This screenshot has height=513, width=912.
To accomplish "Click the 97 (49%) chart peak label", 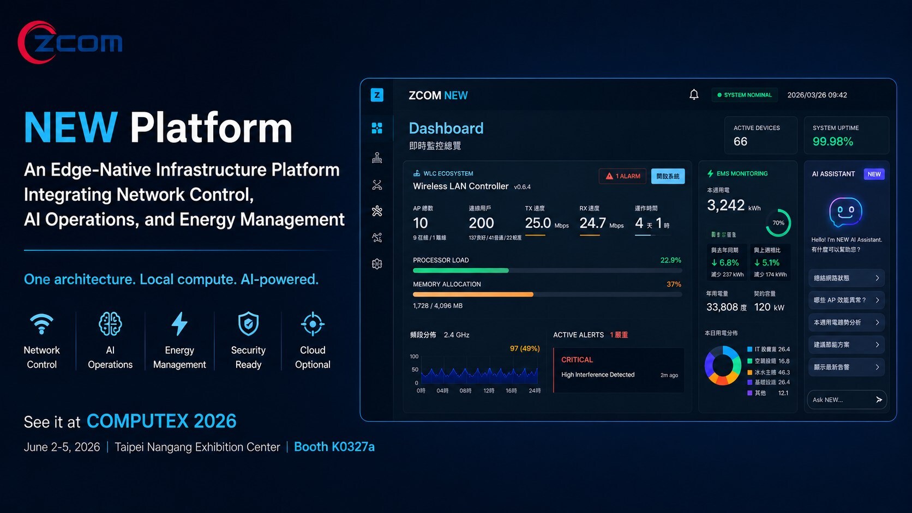I will tap(525, 348).
